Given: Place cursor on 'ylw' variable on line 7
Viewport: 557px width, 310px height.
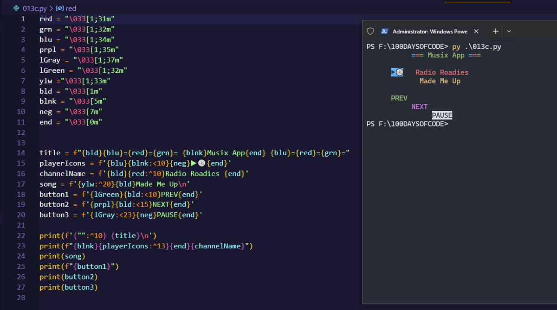Looking at the screenshot, I should [46, 81].
